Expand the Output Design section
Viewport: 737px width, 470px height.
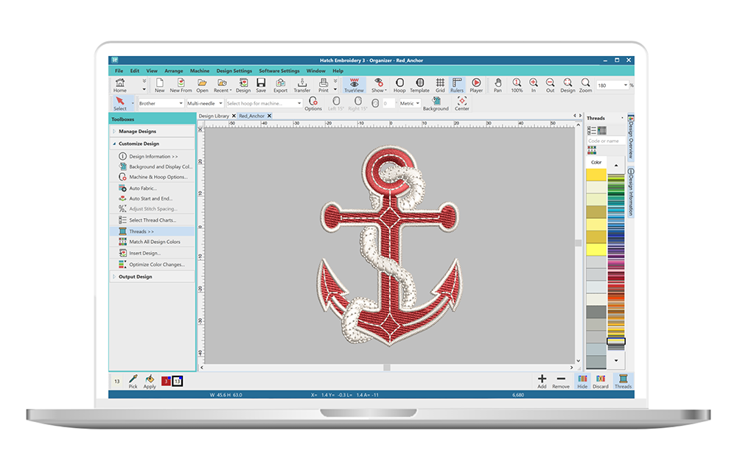coord(136,277)
